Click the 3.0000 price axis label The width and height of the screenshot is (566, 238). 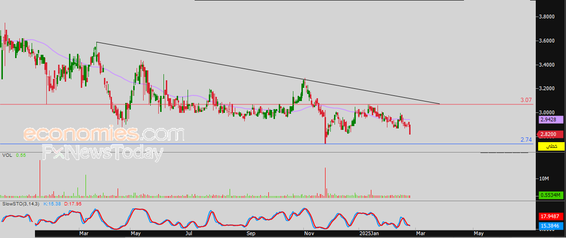tap(547, 112)
